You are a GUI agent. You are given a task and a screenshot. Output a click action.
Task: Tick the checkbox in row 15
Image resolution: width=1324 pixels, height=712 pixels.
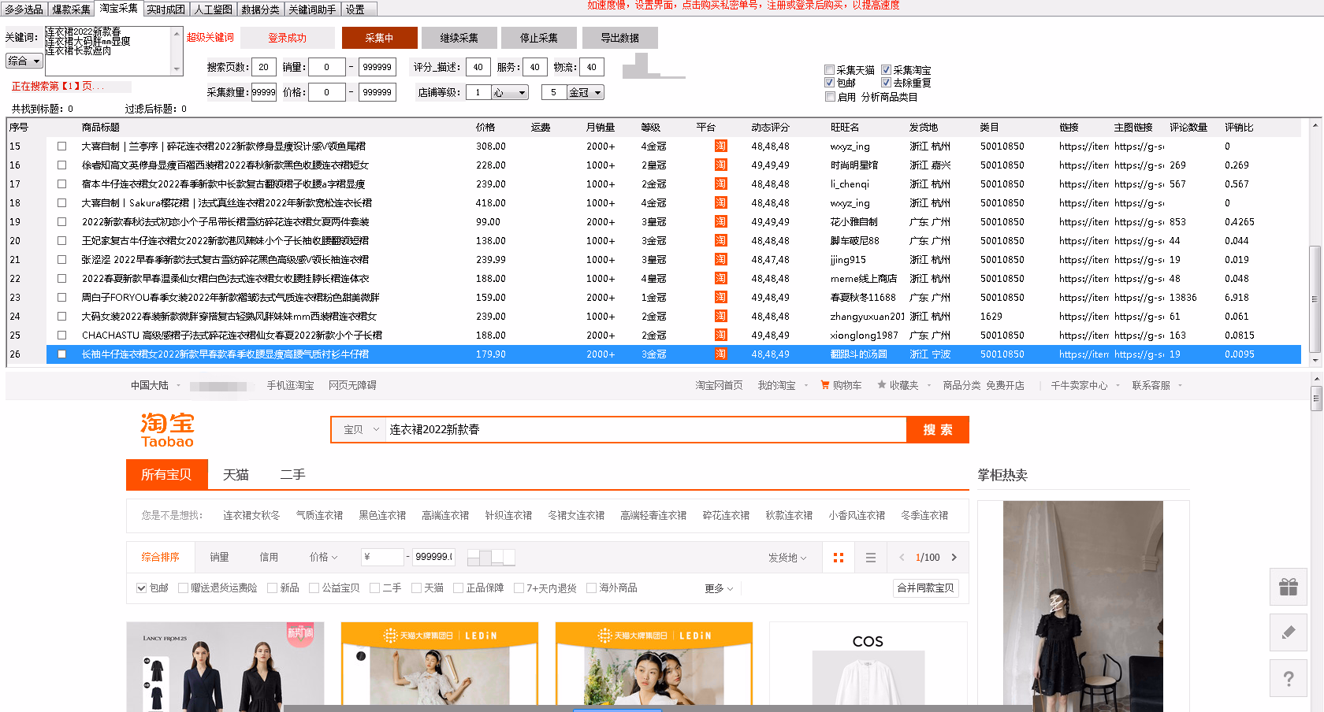(61, 146)
